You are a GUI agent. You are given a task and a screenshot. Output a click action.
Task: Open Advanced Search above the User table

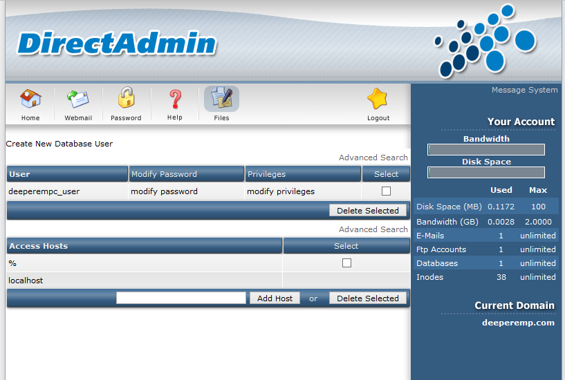click(x=373, y=158)
